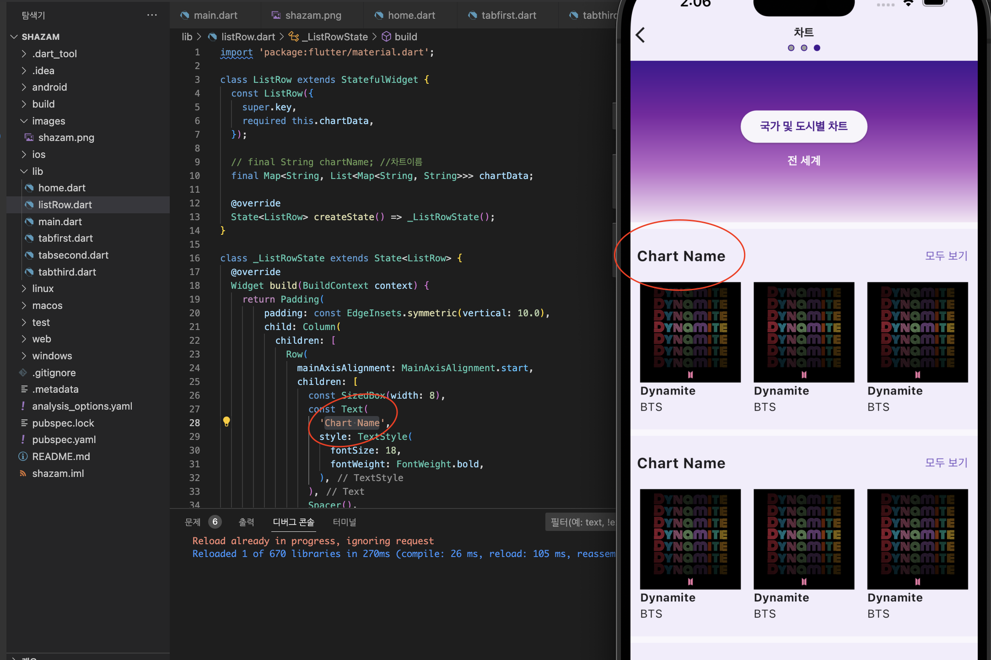Click the 'Chart Name' string on line 28
This screenshot has width=991, height=660.
pyautogui.click(x=352, y=423)
